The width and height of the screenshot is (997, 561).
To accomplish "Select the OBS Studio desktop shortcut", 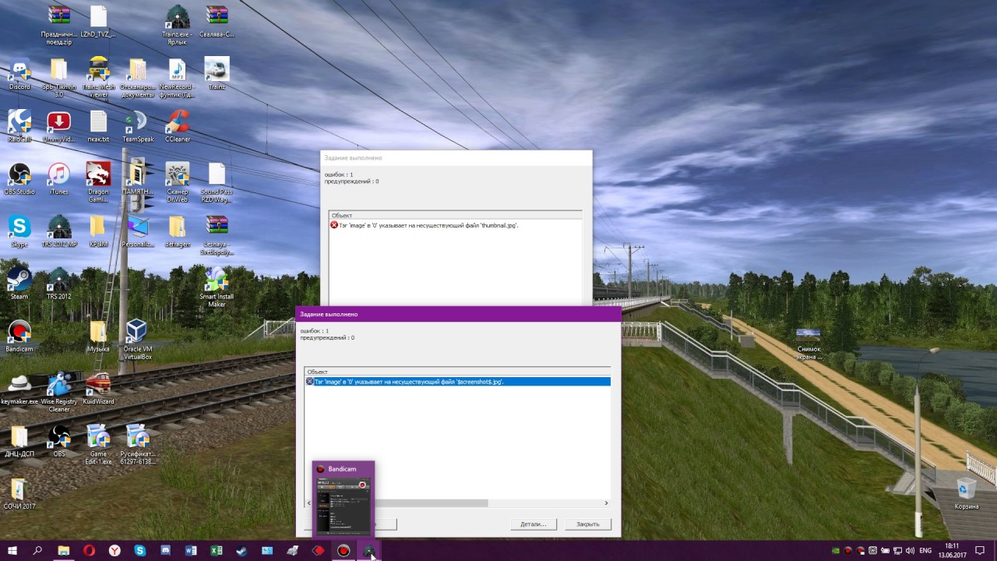I will point(19,178).
